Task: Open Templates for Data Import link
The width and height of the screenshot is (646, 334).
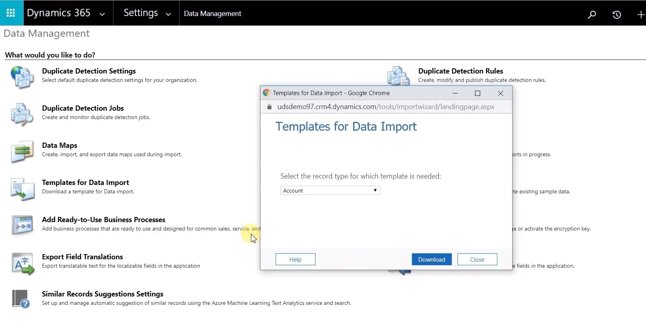Action: 85,183
